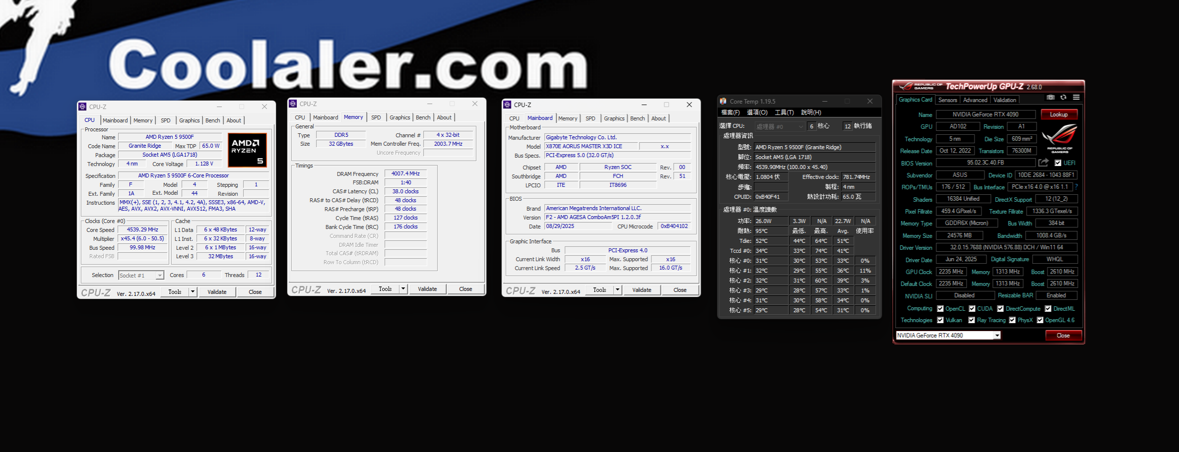Screen dimensions: 1179x452
Task: Open the 說明(H) menu in Core Temp
Action: [811, 113]
